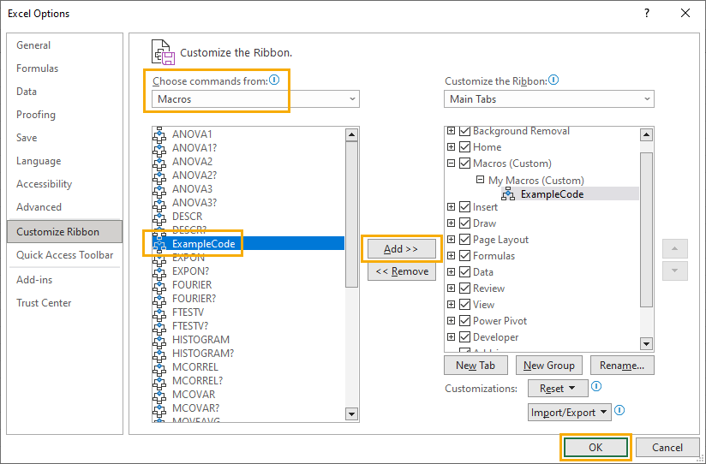Collapse the Macros (Custom) tree node
Image resolution: width=706 pixels, height=464 pixels.
tap(452, 164)
